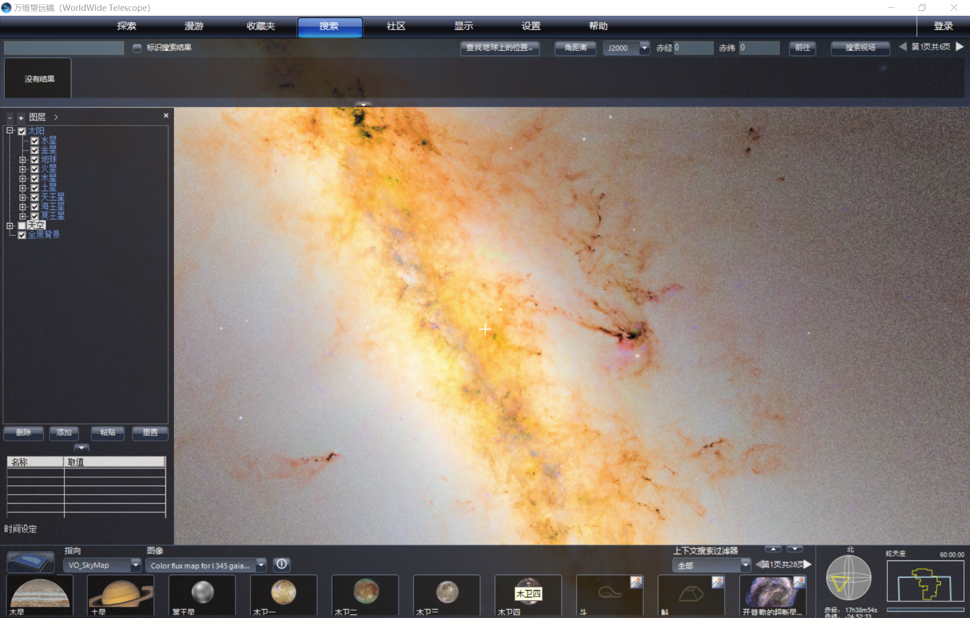Click the celestial sphere orientation globe
This screenshot has width=970, height=618.
848,578
